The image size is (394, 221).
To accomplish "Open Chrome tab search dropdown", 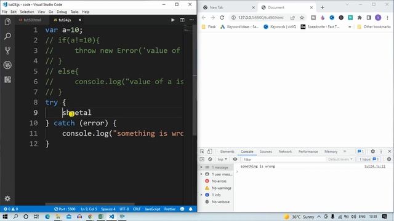I will [x=347, y=4].
